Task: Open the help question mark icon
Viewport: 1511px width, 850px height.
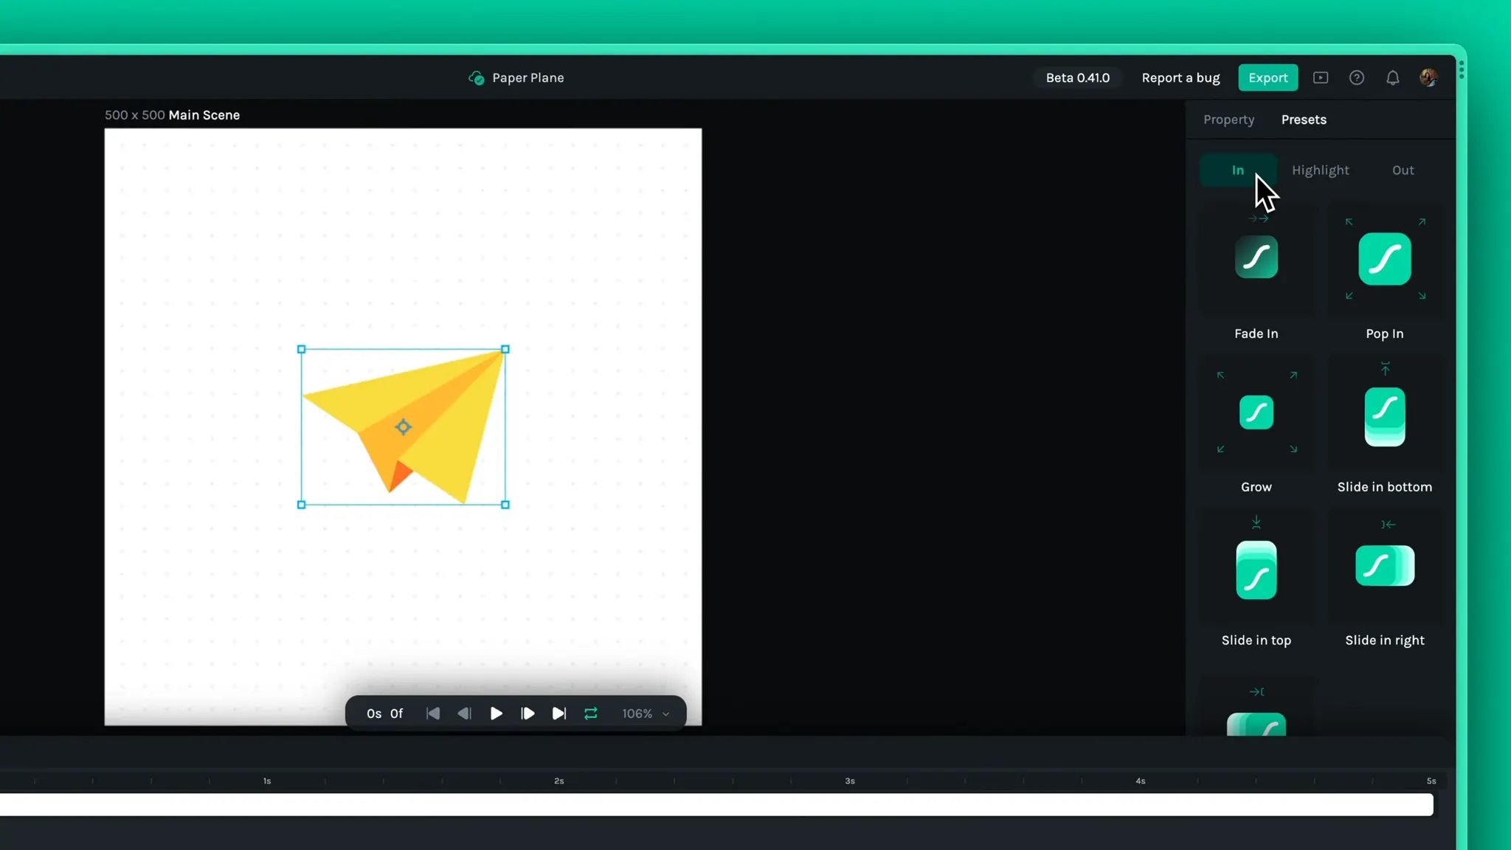Action: pyautogui.click(x=1356, y=78)
